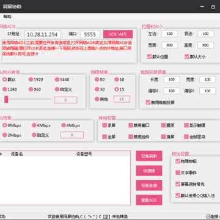Image resolution: width=220 pixels, height=220 pixels.
Task: Click the 设备连接 button
Action: point(149,185)
